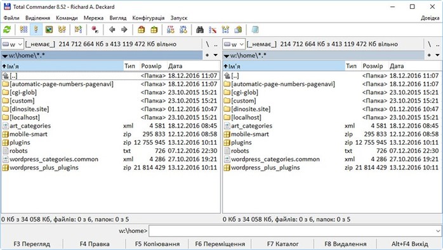Click the F7 Каталог button

point(282,244)
